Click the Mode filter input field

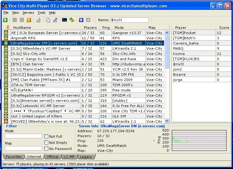coord(23,136)
